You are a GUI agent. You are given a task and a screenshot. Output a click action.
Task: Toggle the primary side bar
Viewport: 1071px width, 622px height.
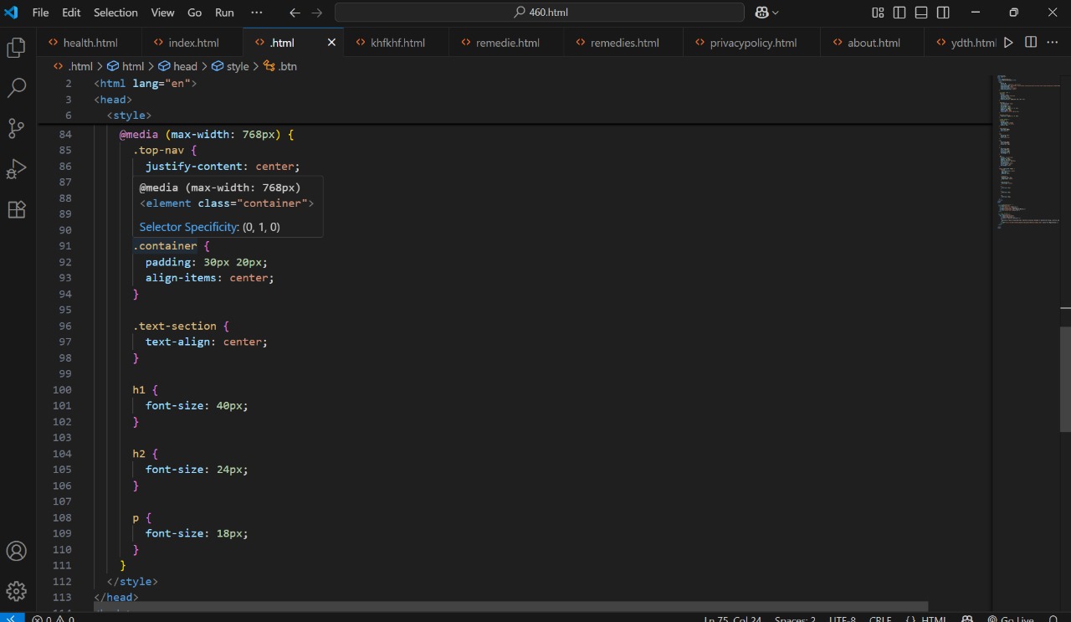(899, 13)
